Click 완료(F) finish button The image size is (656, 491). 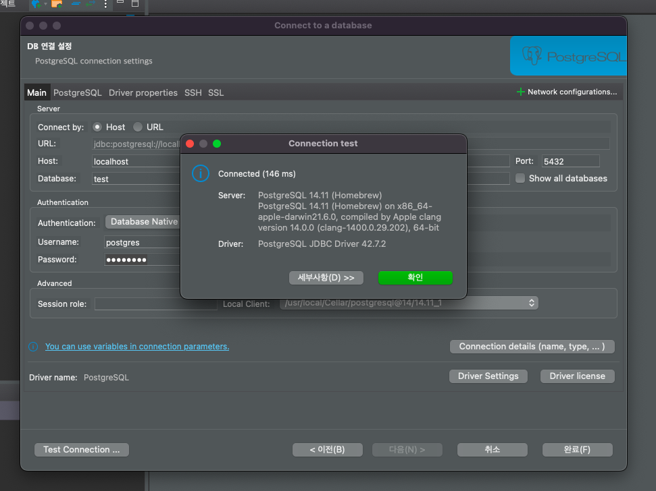(578, 450)
